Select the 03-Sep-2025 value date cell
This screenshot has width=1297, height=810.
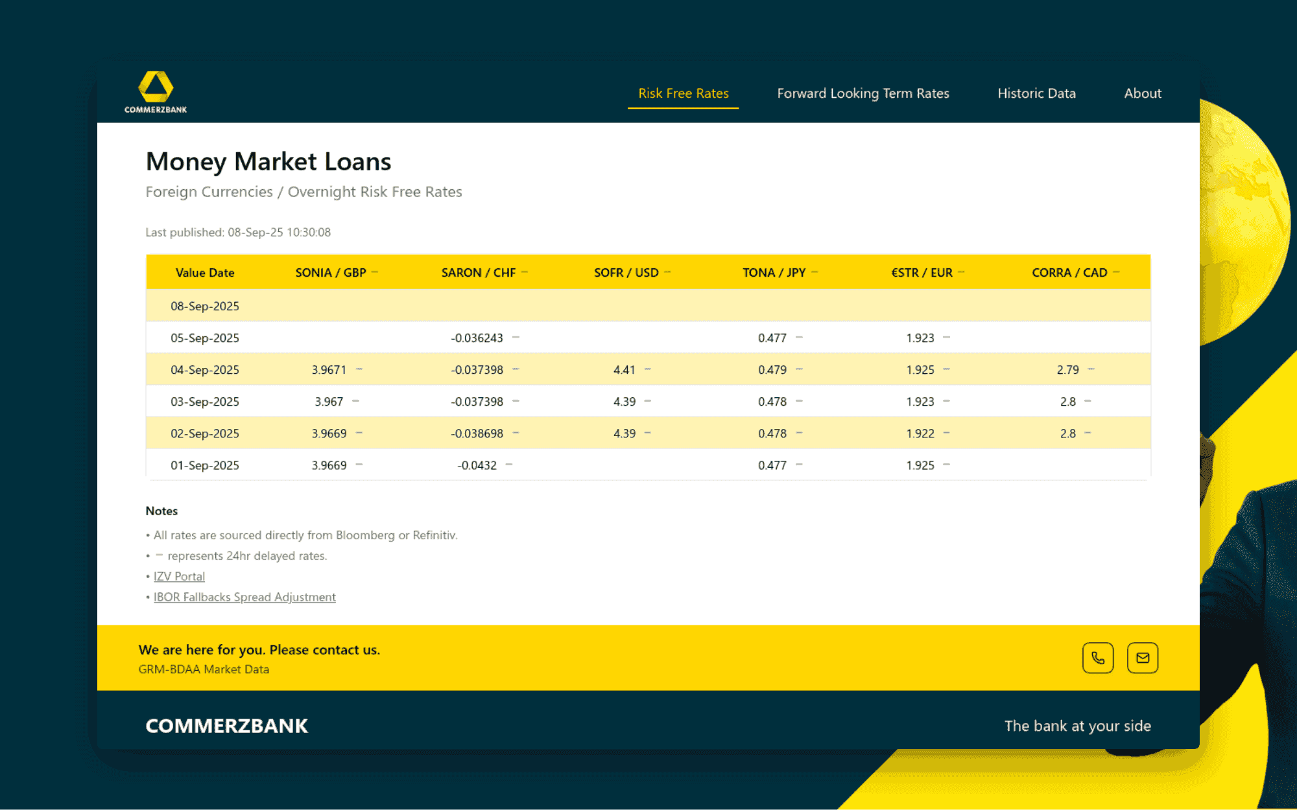click(205, 402)
